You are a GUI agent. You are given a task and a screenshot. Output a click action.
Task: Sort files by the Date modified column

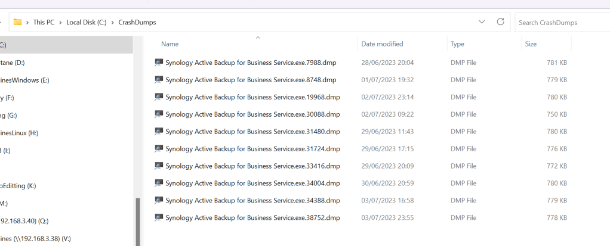[x=382, y=44]
